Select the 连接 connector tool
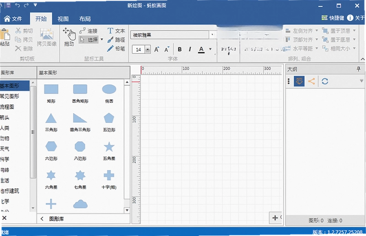366x236 pixels. tap(88, 31)
